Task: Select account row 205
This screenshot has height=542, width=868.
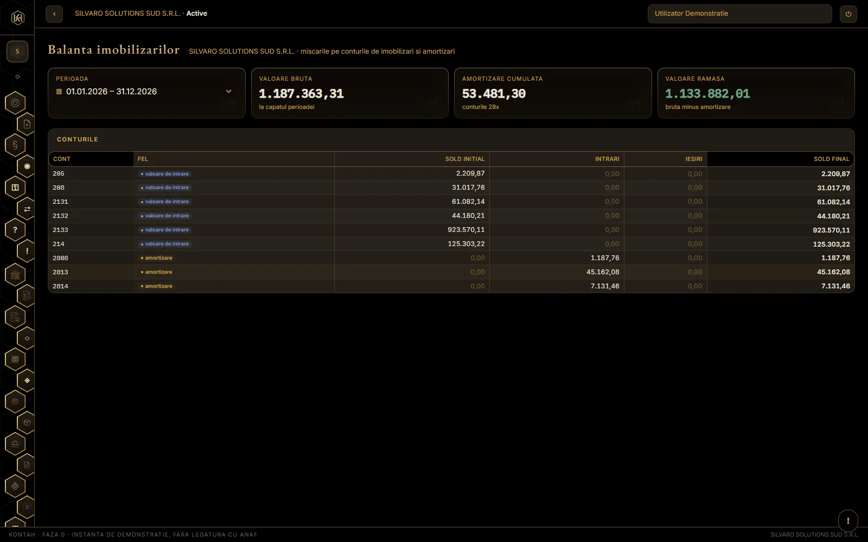Action: (451, 173)
